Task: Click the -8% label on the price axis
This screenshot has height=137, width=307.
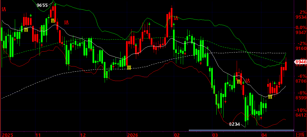Action: (x=302, y=93)
